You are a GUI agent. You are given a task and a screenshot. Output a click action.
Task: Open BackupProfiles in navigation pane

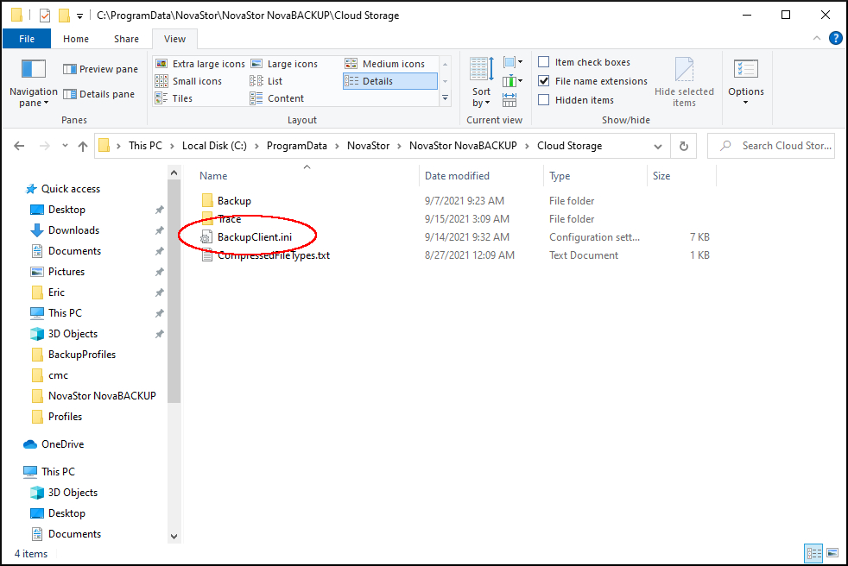(82, 355)
